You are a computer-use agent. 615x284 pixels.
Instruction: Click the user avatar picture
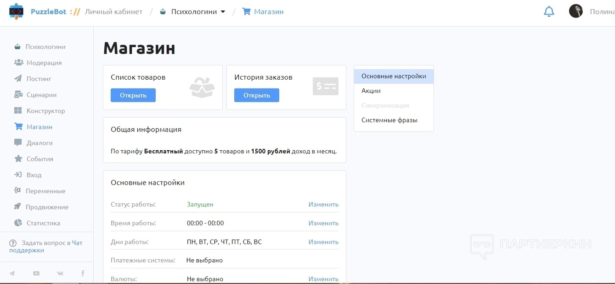[576, 11]
